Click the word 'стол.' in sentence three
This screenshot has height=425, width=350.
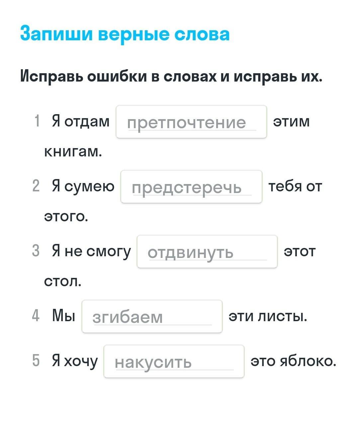pos(63,282)
